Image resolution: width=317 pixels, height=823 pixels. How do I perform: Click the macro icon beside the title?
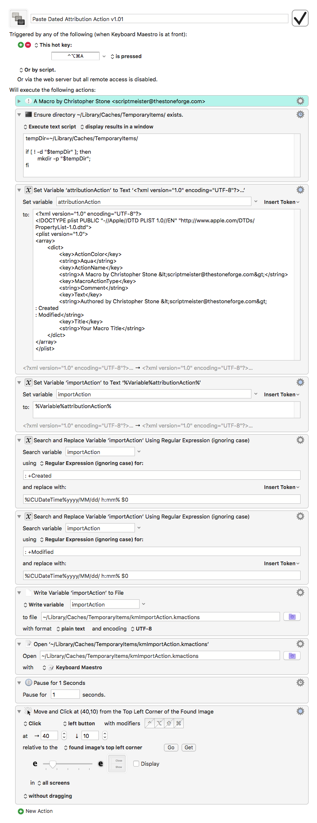click(18, 19)
